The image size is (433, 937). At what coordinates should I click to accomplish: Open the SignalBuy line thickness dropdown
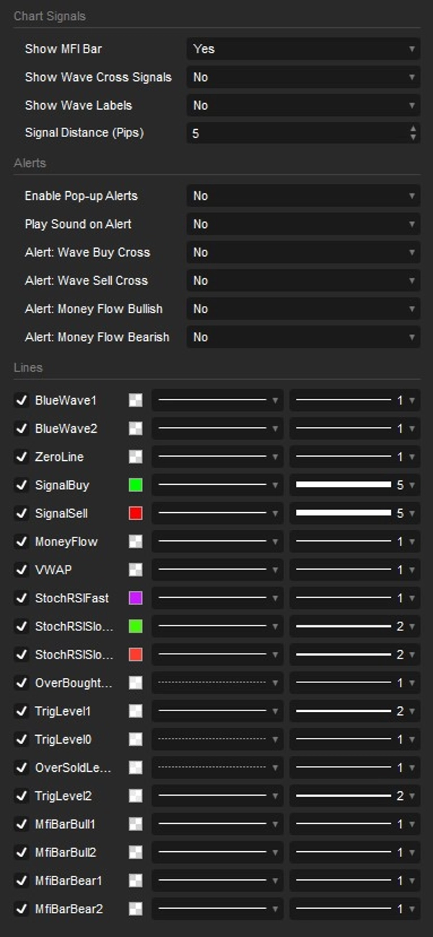(x=354, y=485)
